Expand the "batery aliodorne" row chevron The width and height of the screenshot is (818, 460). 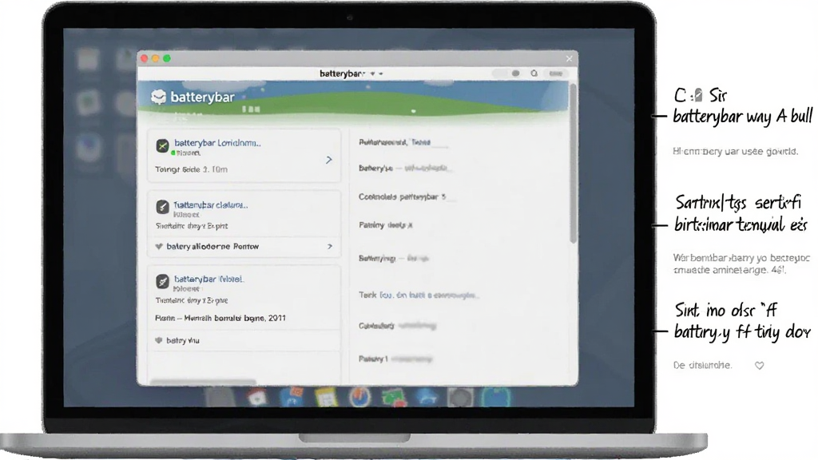click(329, 246)
